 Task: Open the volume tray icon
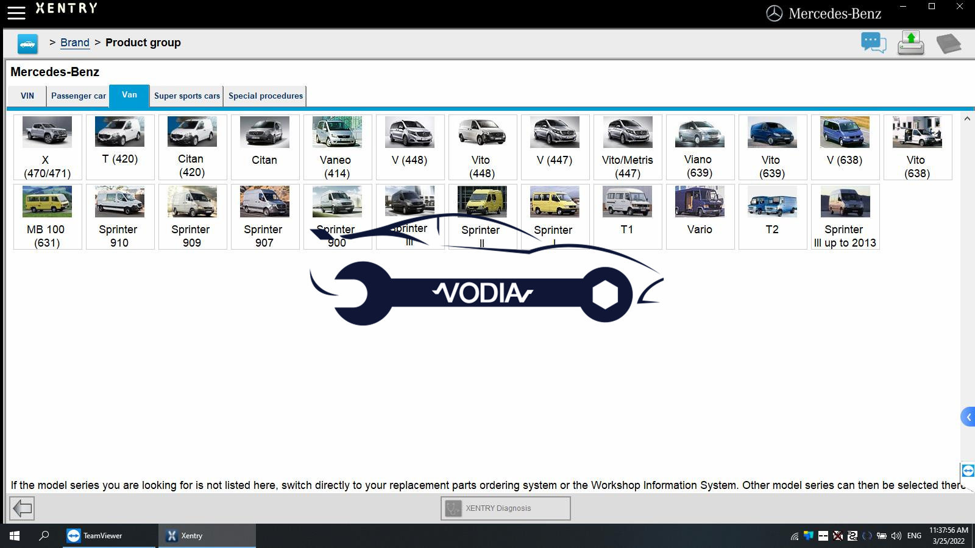[x=896, y=536]
